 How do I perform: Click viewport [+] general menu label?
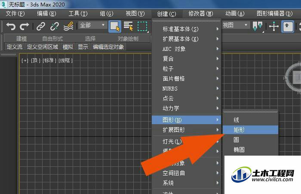coord(25,61)
